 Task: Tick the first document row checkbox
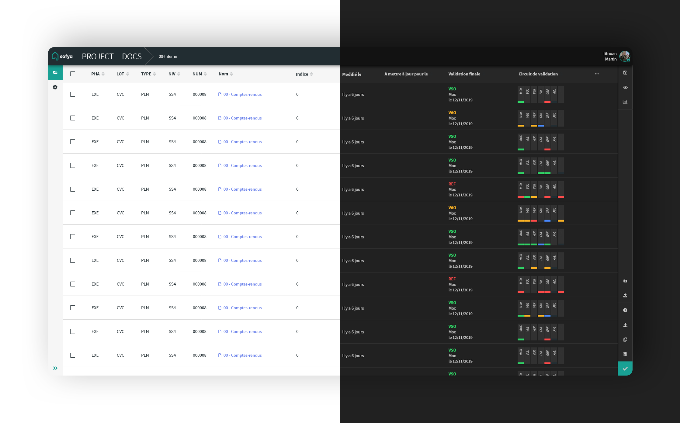click(x=73, y=94)
